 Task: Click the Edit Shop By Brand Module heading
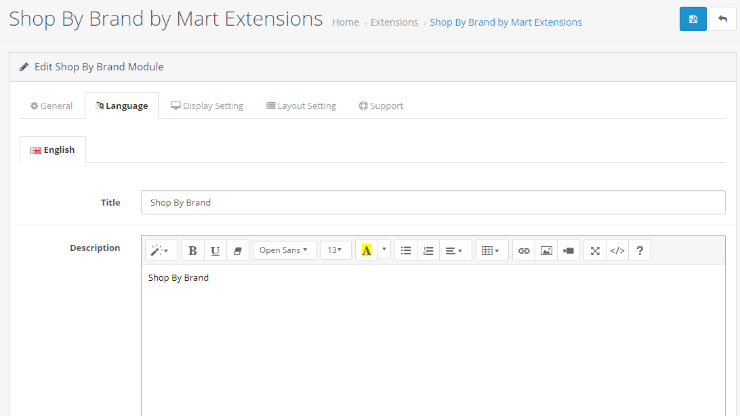(99, 67)
